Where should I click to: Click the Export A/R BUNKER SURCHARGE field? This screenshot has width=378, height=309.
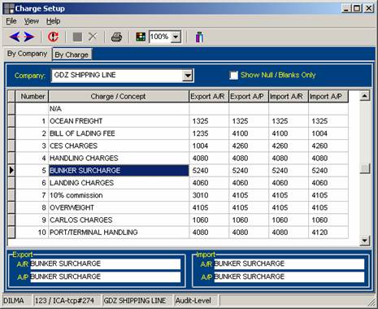pyautogui.click(x=105, y=263)
